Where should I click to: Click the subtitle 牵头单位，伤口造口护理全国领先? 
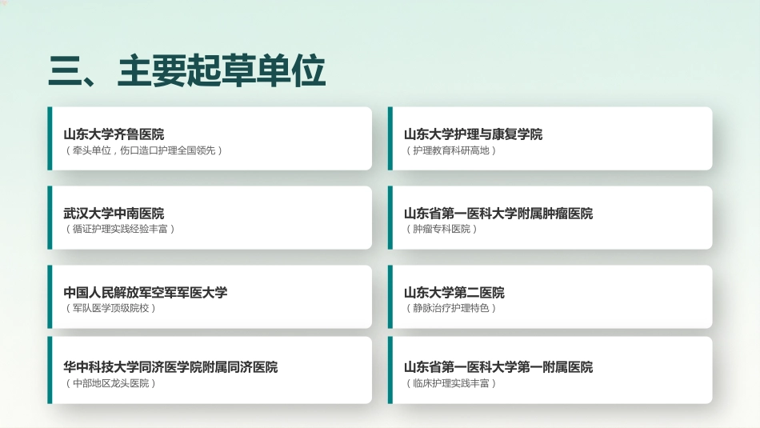[144, 150]
